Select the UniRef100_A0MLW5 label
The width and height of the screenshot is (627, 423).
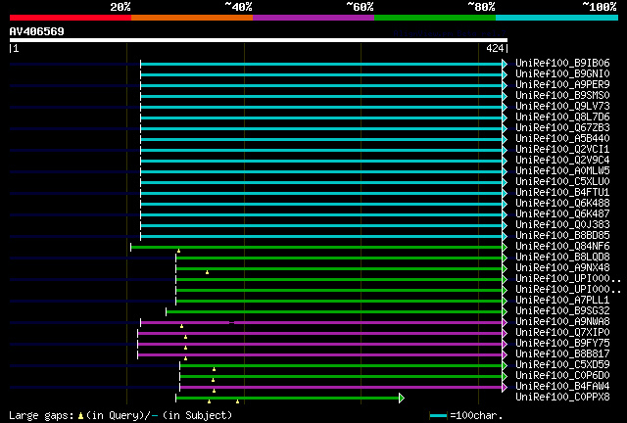tap(562, 170)
